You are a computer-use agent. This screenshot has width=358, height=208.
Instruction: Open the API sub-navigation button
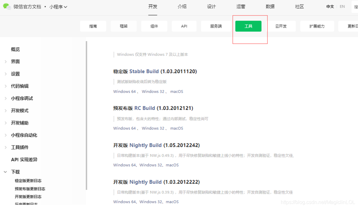pos(184,26)
